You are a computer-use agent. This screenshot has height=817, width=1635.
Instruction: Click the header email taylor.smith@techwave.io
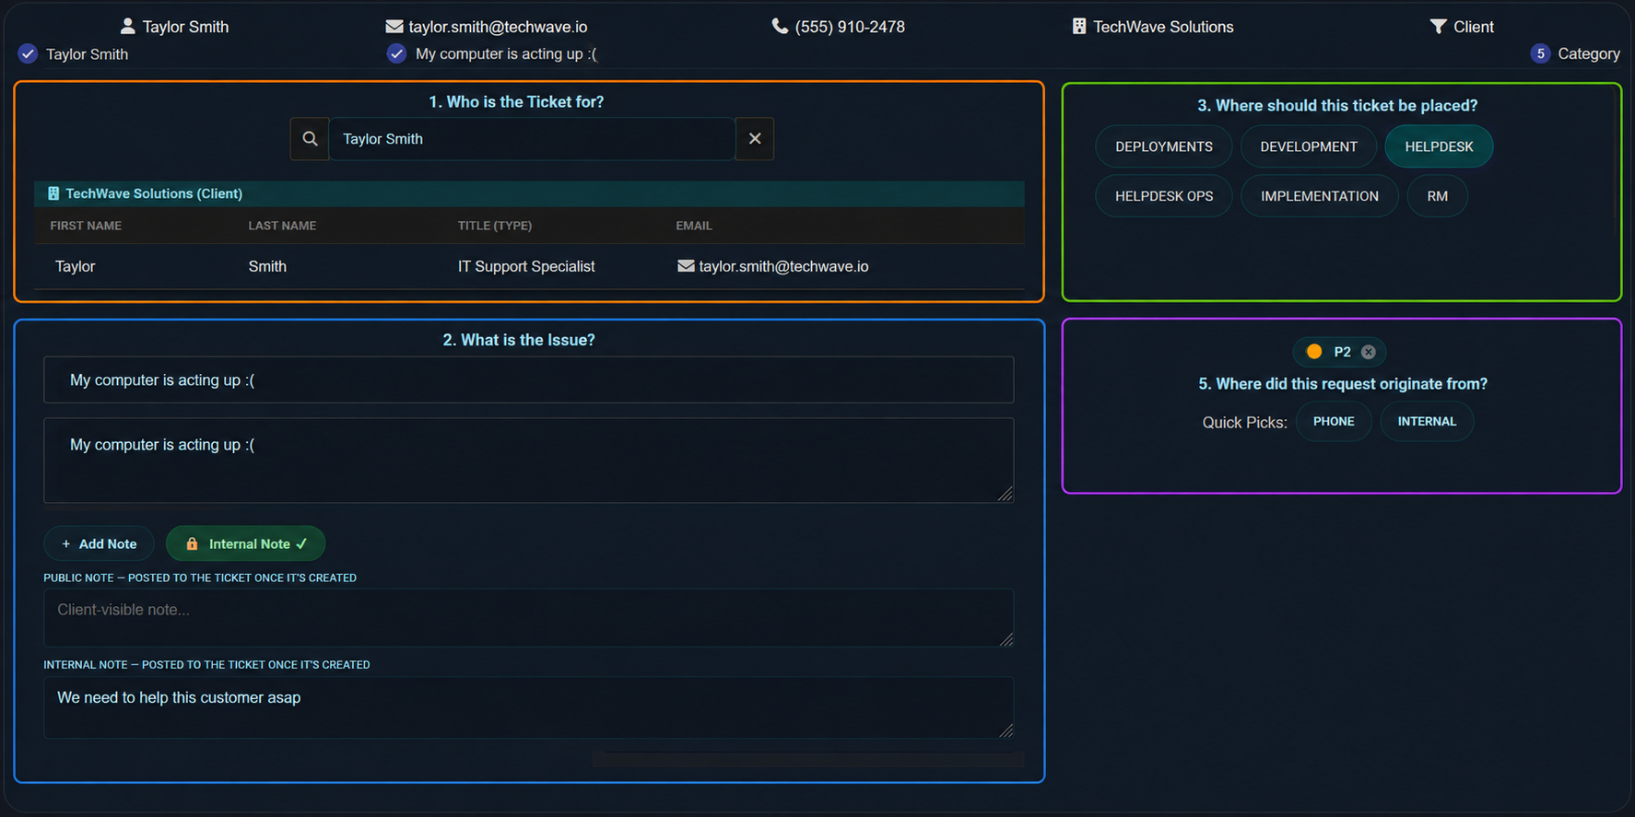click(498, 27)
